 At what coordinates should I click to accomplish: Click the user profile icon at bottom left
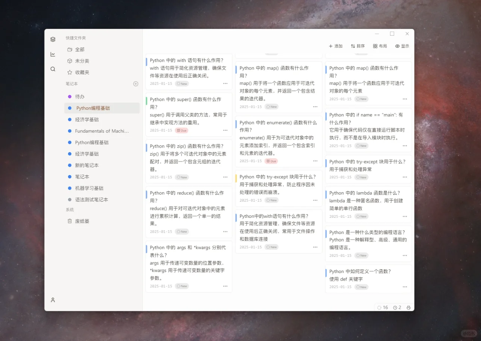coord(53,300)
